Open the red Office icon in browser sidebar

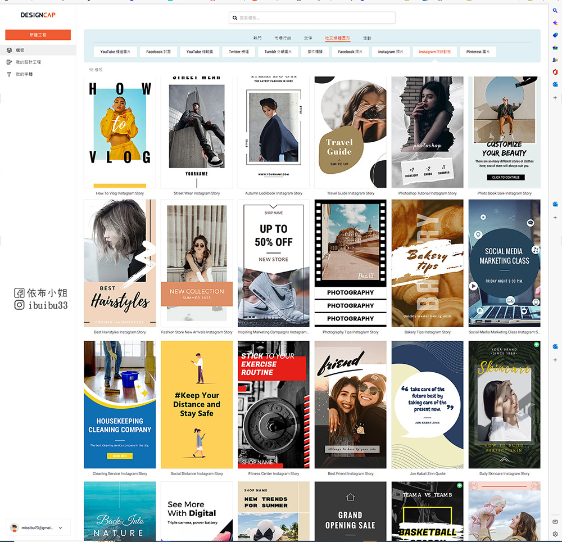click(x=555, y=72)
